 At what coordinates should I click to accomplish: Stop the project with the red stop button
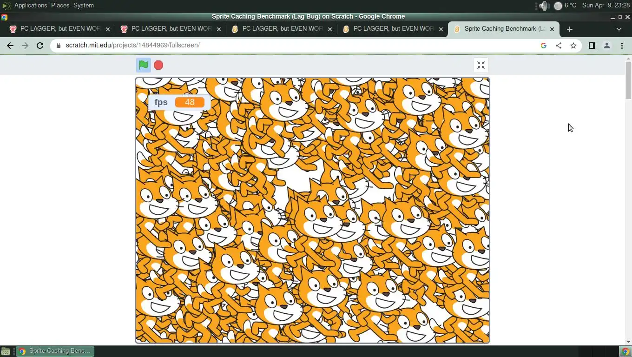point(158,65)
